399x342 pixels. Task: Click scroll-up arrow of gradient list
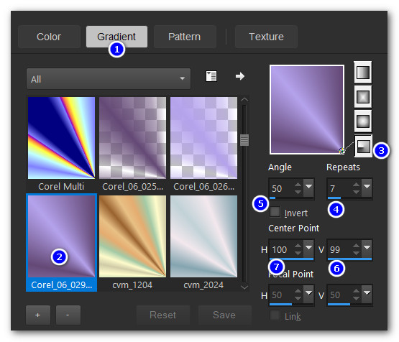click(244, 99)
